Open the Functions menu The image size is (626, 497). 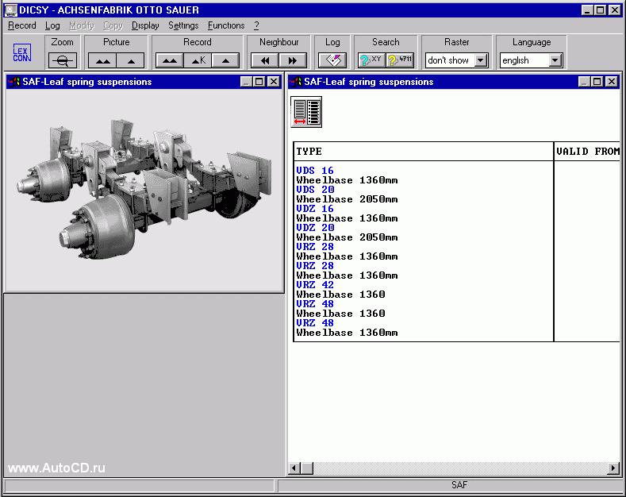coord(226,25)
